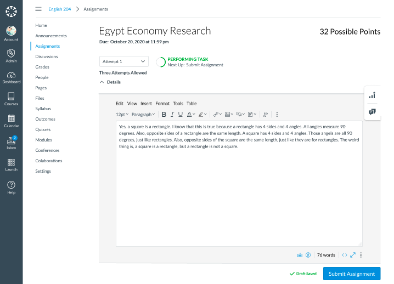
Task: Submit the assignment
Action: pyautogui.click(x=352, y=274)
